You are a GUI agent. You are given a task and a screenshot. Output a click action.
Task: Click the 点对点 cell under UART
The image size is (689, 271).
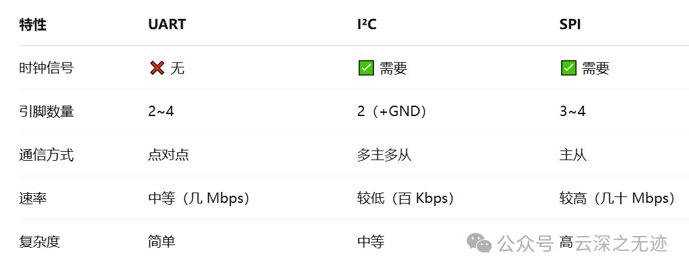169,155
